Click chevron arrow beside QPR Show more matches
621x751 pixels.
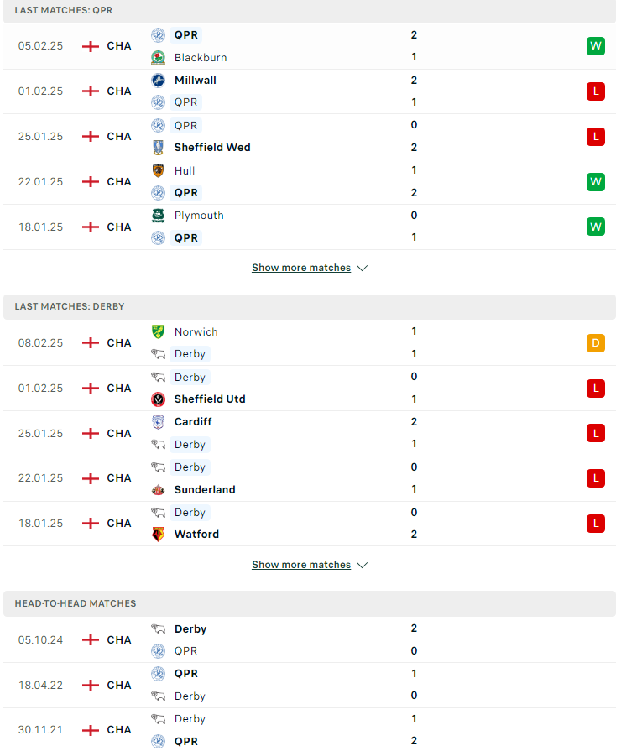[363, 269]
